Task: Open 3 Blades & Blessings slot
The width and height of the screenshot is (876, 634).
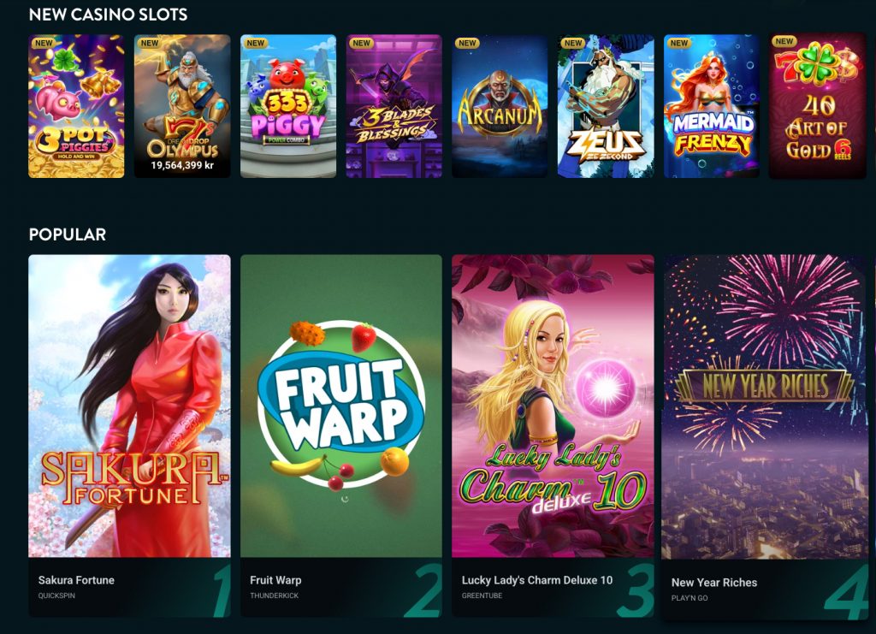Action: click(x=394, y=106)
